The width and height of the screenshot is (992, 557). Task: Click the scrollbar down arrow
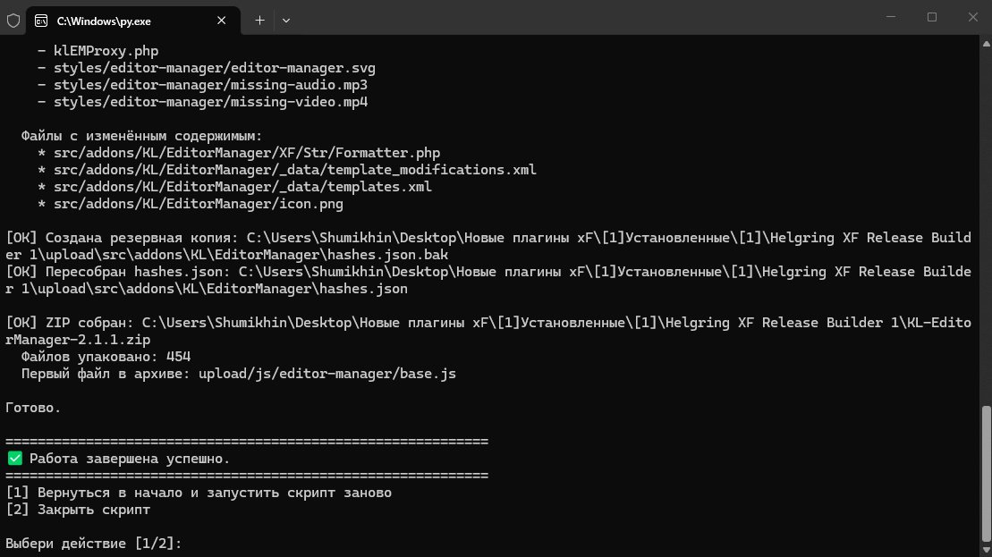pyautogui.click(x=987, y=551)
